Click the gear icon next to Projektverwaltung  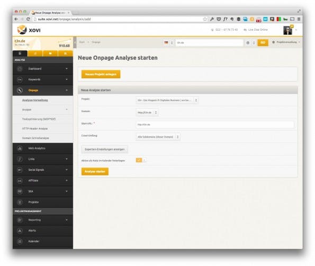[273, 42]
